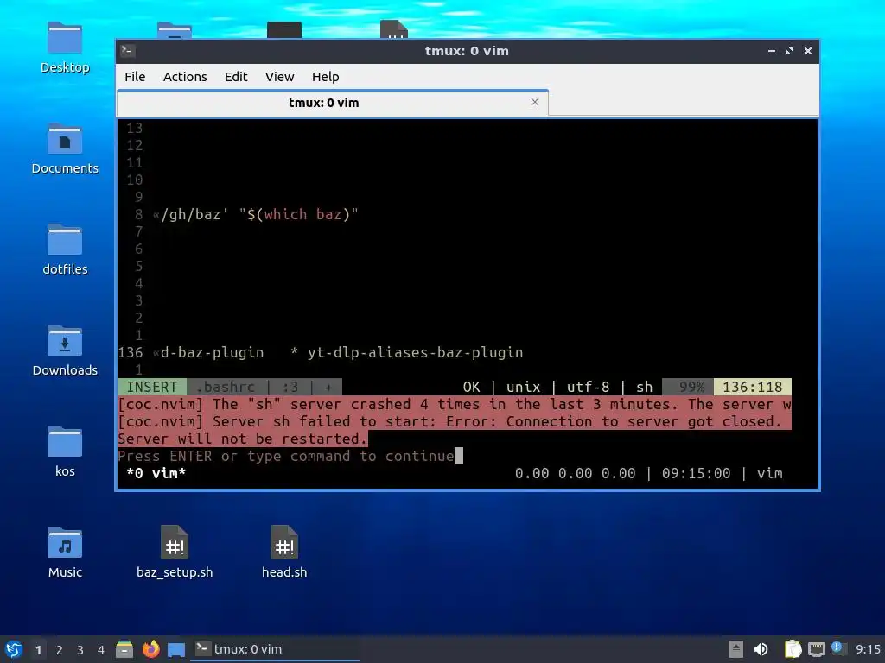Screen dimensions: 885x663
Task: Click the .bashrc filename in statusline
Action: point(226,387)
